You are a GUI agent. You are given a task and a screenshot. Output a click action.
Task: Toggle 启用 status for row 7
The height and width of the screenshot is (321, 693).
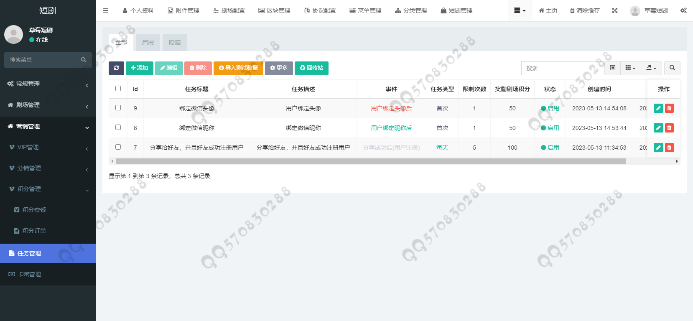pyautogui.click(x=550, y=148)
